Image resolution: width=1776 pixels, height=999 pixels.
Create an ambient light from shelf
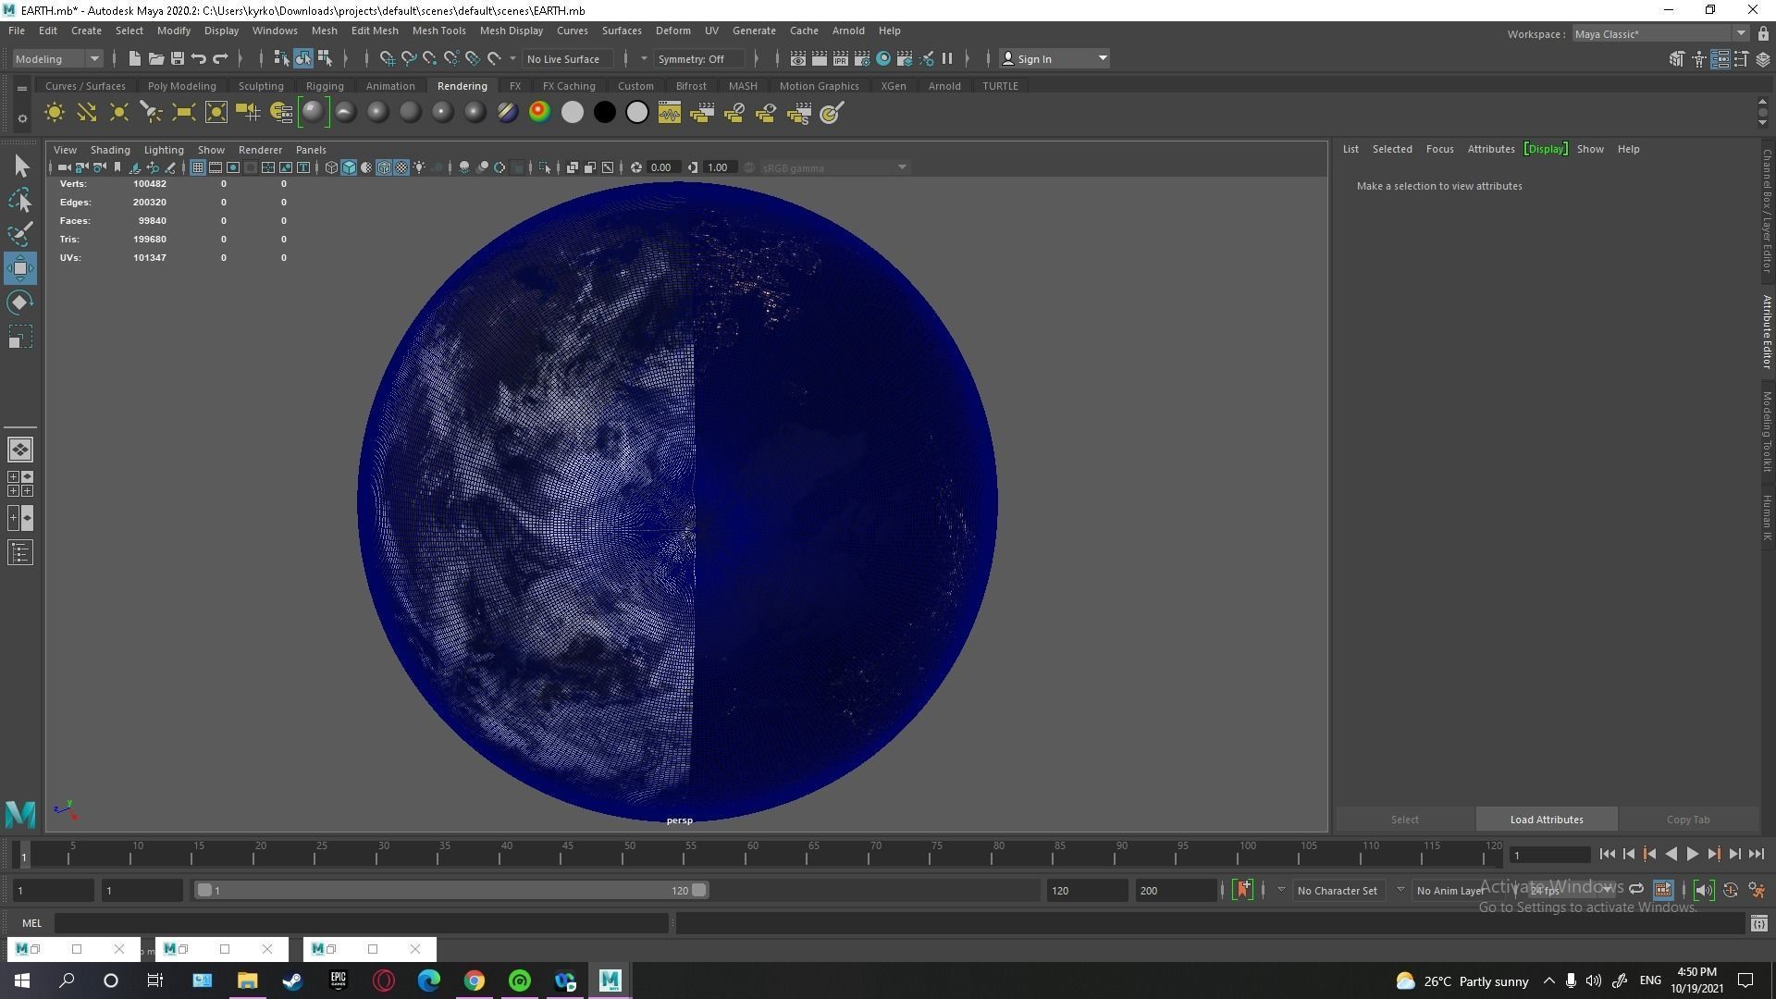pyautogui.click(x=55, y=113)
